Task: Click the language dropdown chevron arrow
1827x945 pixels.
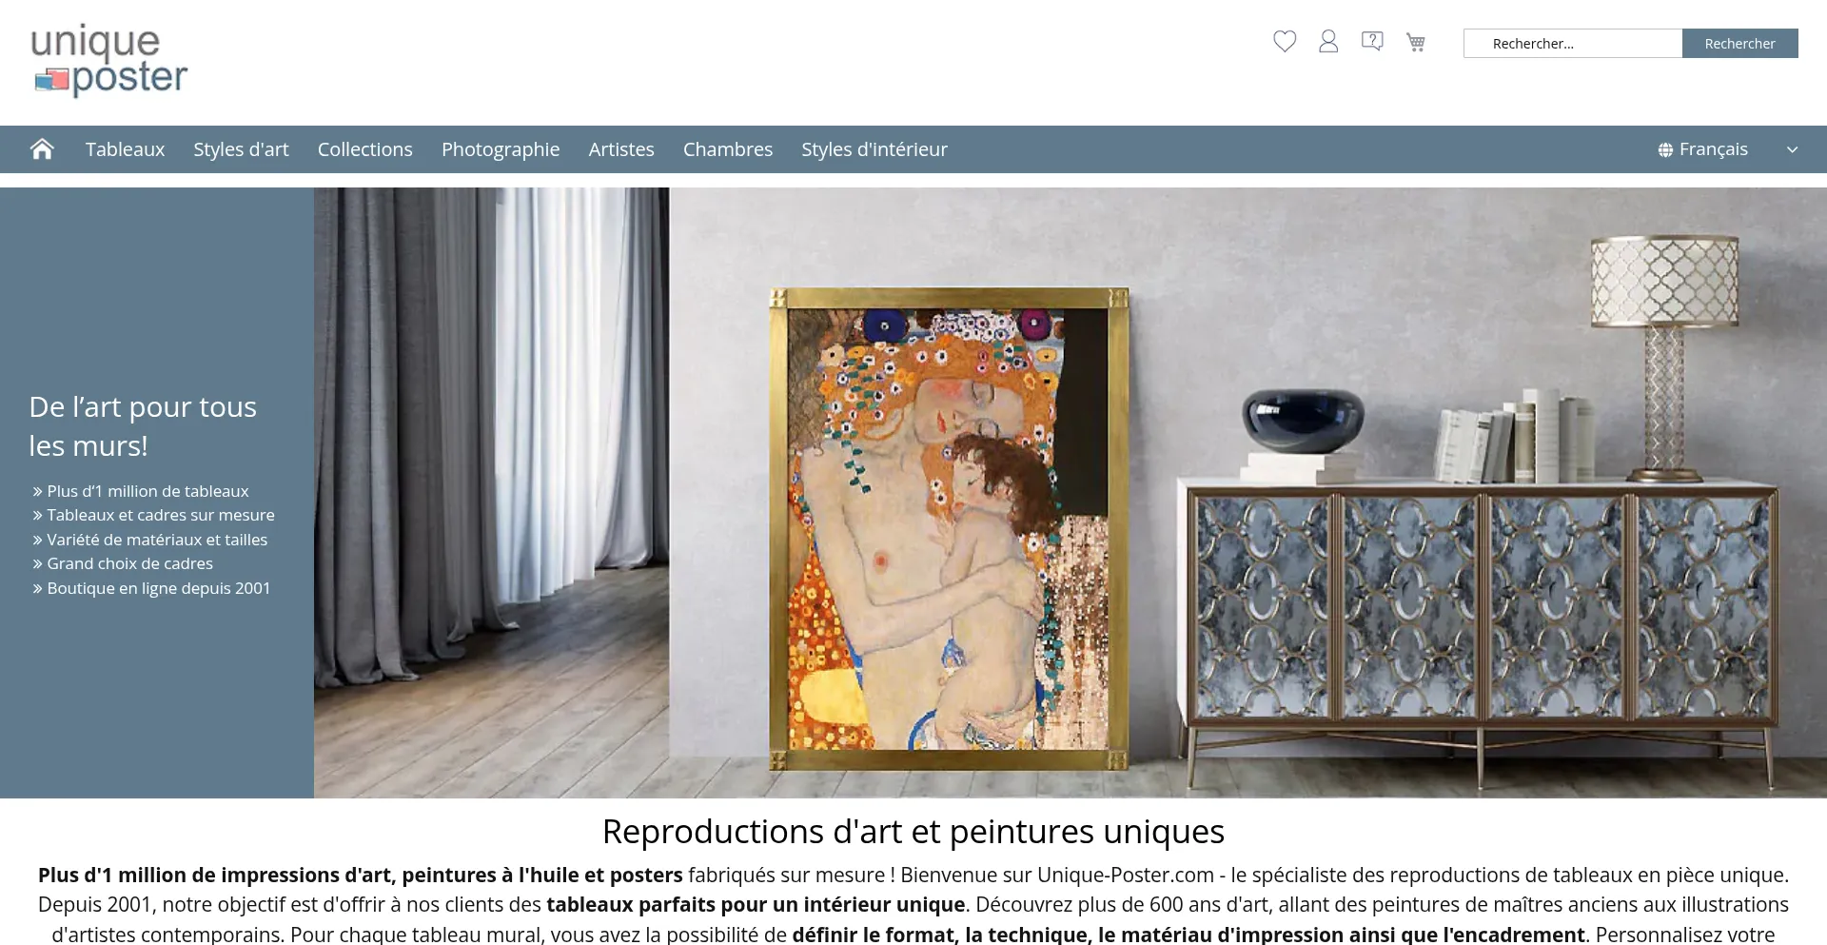Action: pyautogui.click(x=1793, y=150)
